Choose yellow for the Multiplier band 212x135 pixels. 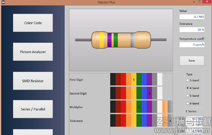(134, 107)
